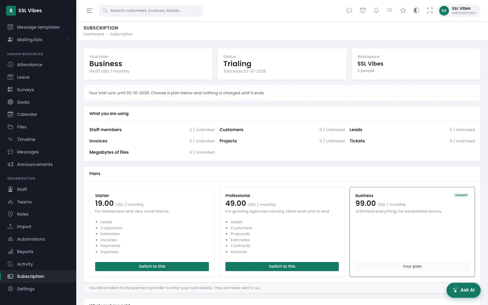Open the Ask AI assistant

click(464, 290)
